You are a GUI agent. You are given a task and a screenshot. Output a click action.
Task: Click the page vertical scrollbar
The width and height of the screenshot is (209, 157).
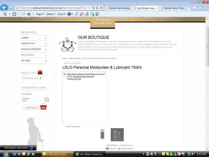coord(207,46)
